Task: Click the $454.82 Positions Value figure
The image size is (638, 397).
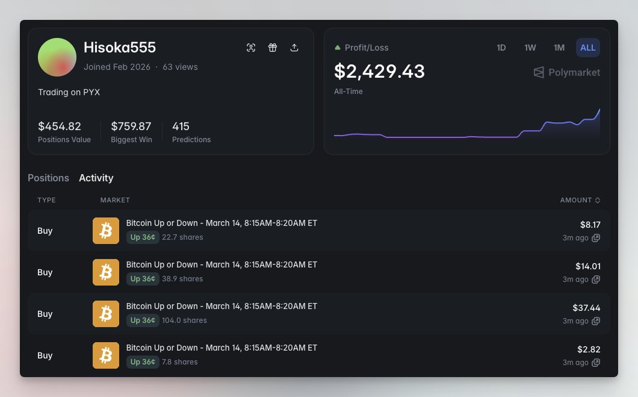Action: coord(60,127)
